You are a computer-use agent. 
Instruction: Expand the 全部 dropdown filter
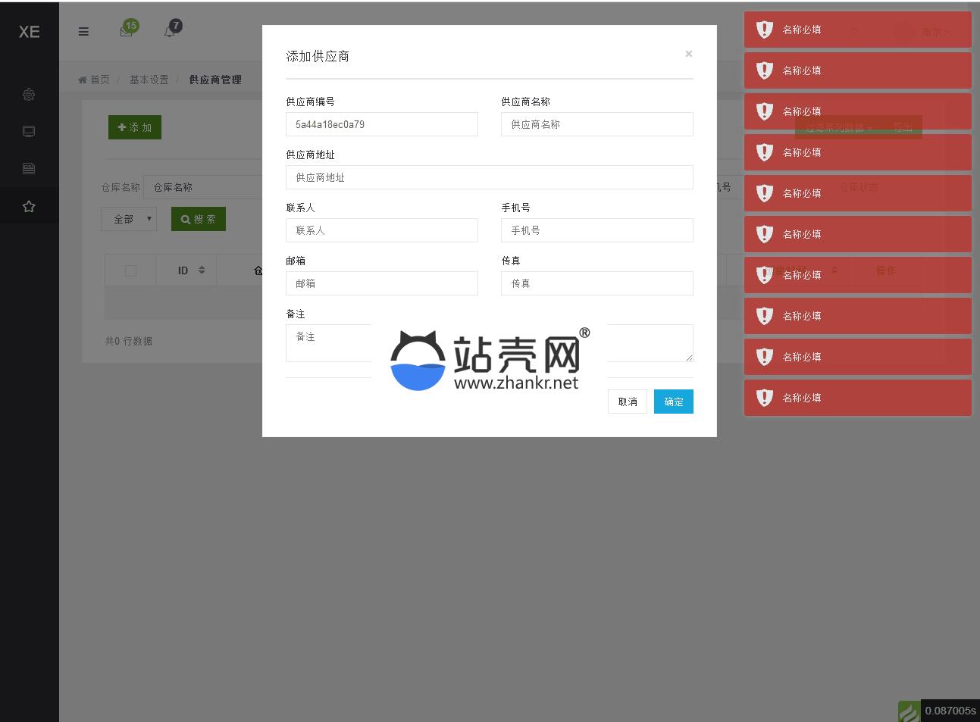pos(129,219)
